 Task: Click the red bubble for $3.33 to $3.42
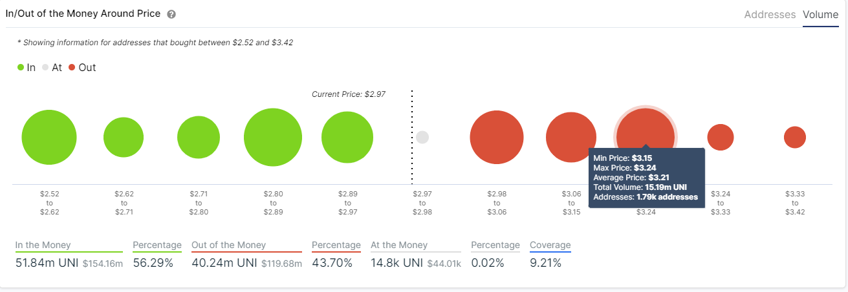click(795, 137)
